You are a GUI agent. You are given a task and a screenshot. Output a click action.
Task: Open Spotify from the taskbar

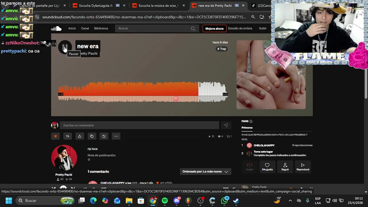coord(165,200)
